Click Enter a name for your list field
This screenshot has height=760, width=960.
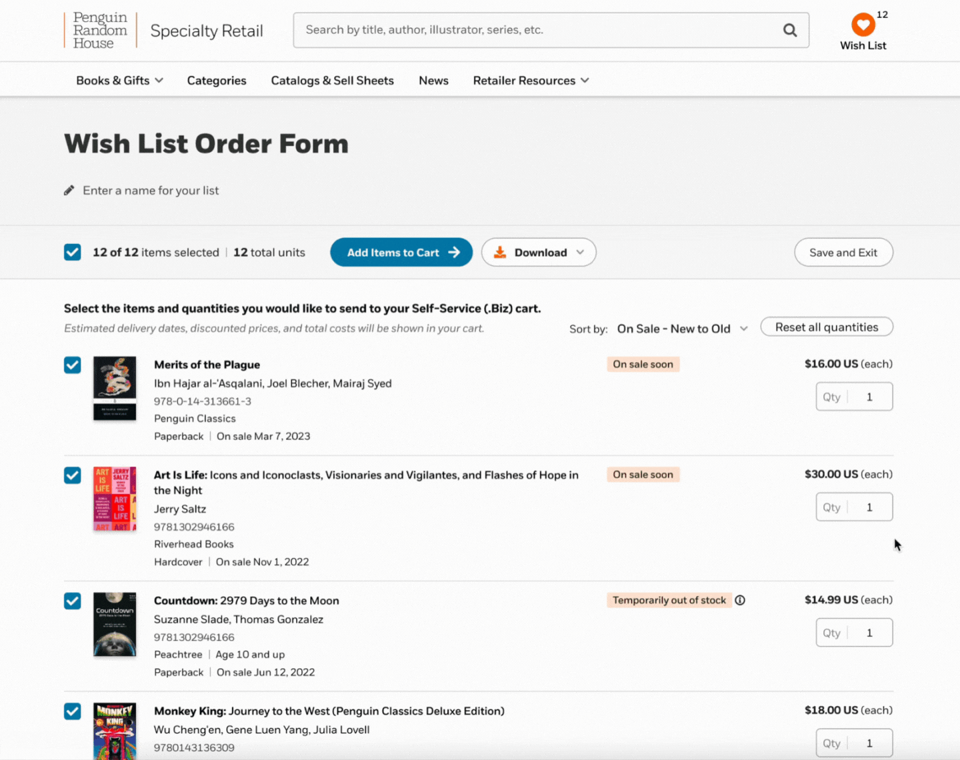(151, 191)
